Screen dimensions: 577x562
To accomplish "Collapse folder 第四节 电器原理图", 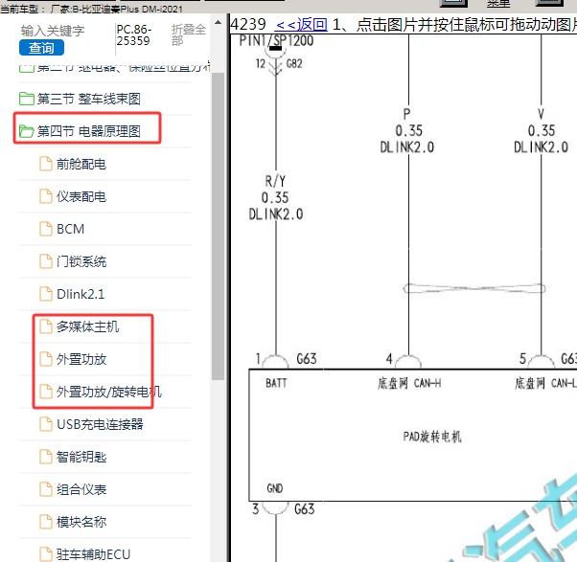I will (89, 131).
